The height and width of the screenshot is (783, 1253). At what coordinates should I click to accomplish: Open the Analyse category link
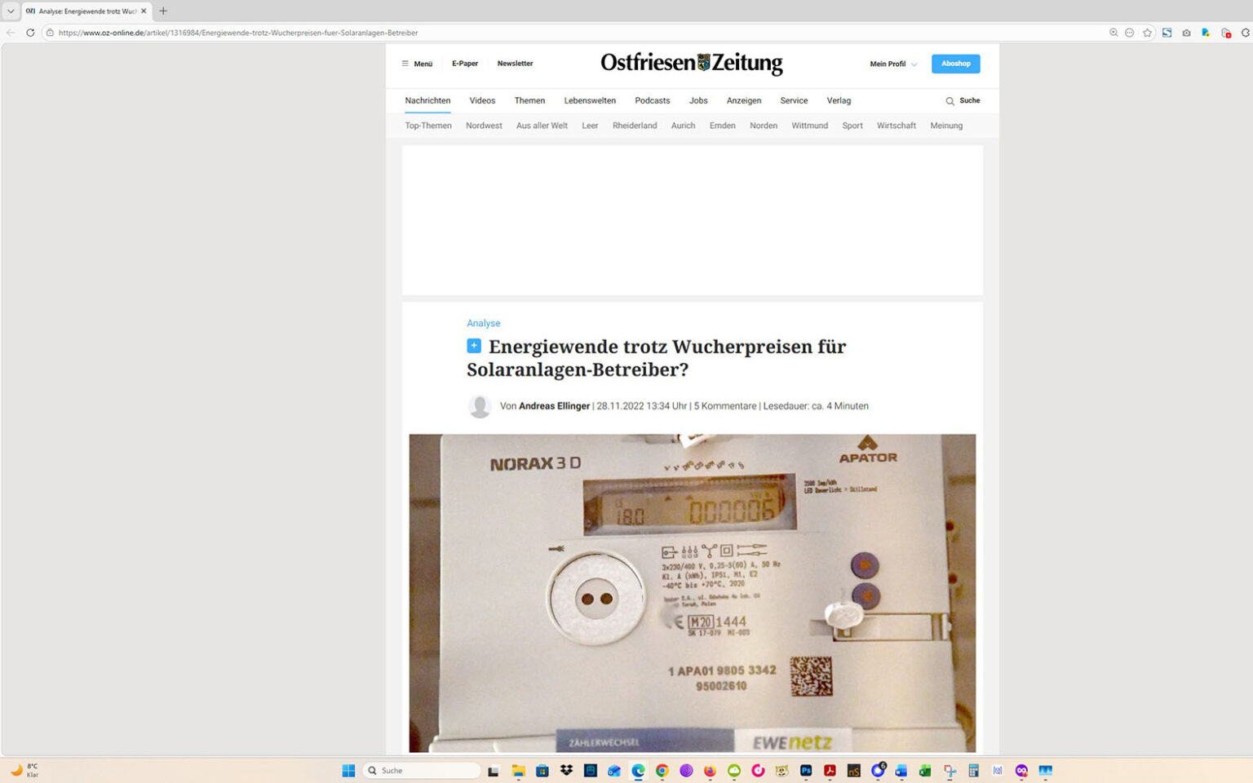click(x=483, y=323)
